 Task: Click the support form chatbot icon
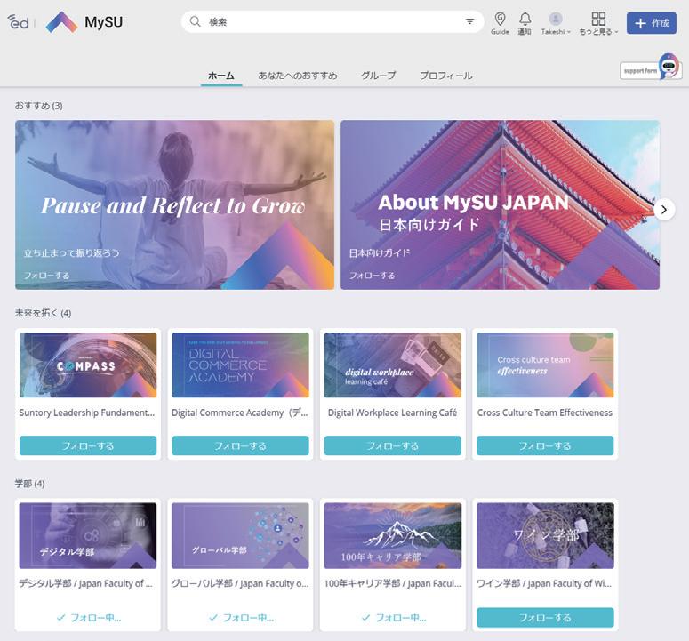pos(669,66)
